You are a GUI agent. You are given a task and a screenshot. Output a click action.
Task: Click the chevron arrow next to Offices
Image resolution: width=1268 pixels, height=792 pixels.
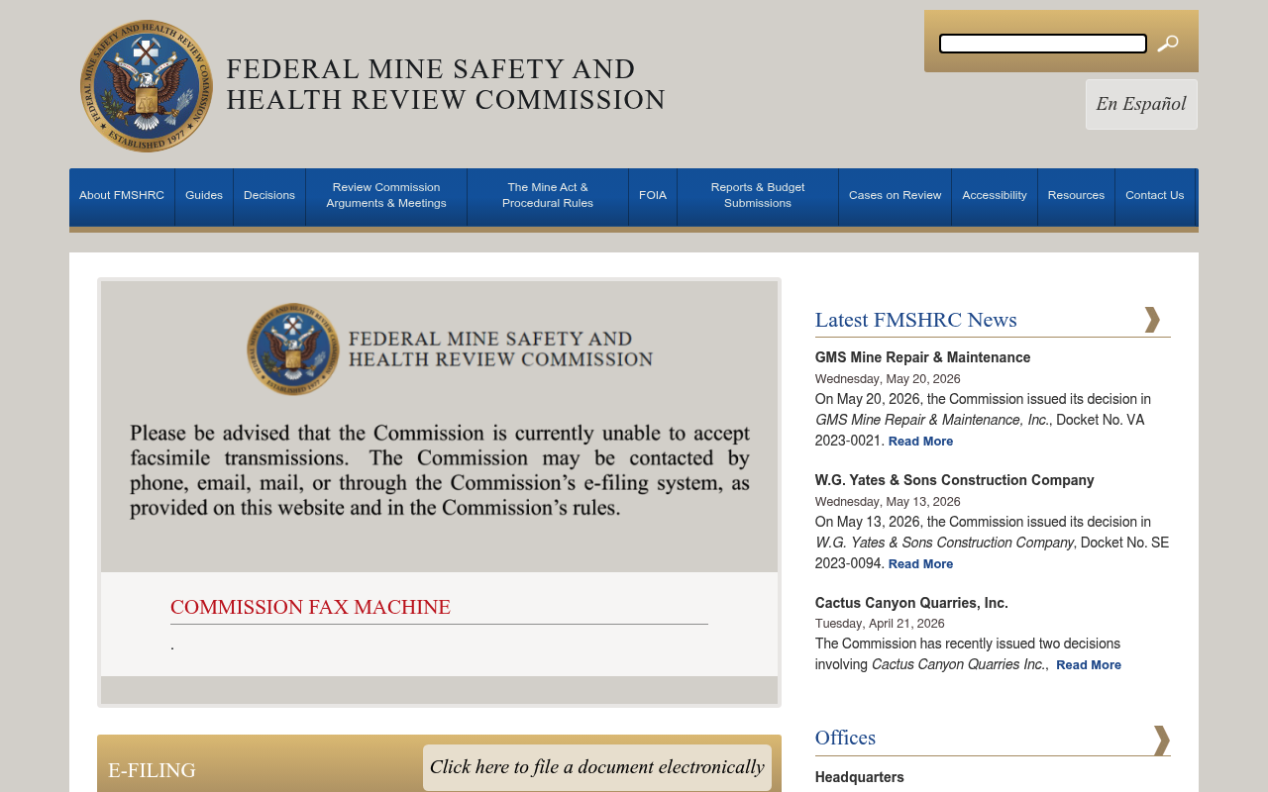[x=1162, y=740]
